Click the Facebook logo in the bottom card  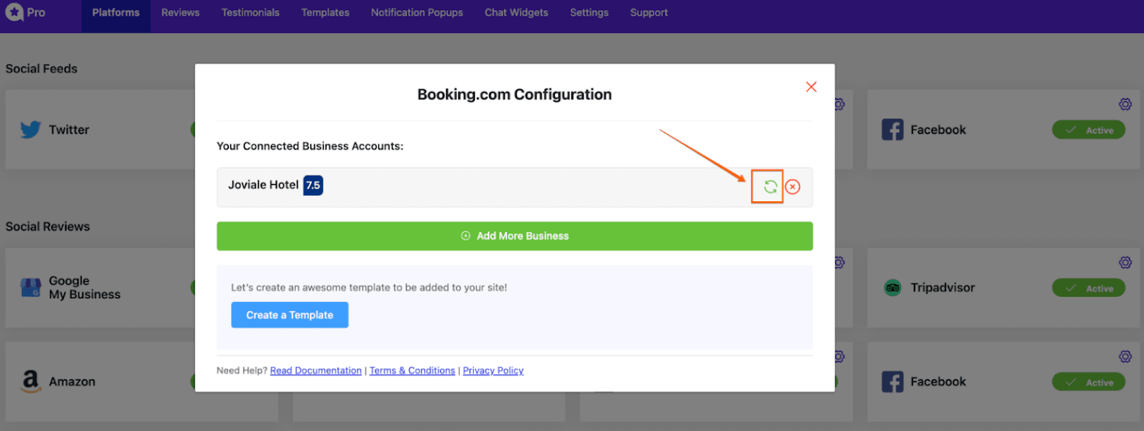(892, 382)
